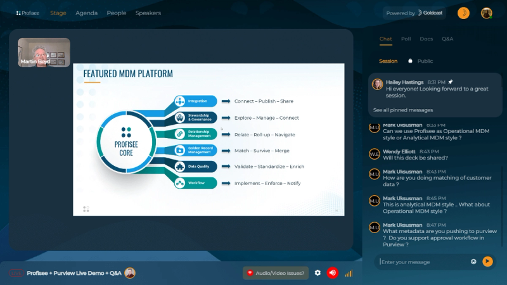Open the Speakers tab
The height and width of the screenshot is (285, 507).
tap(148, 13)
